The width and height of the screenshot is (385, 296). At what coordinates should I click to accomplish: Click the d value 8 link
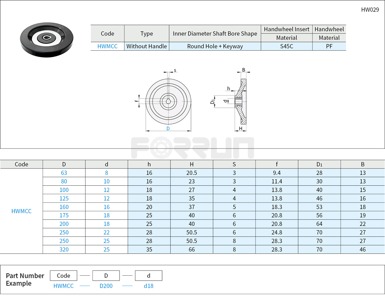coord(106,173)
